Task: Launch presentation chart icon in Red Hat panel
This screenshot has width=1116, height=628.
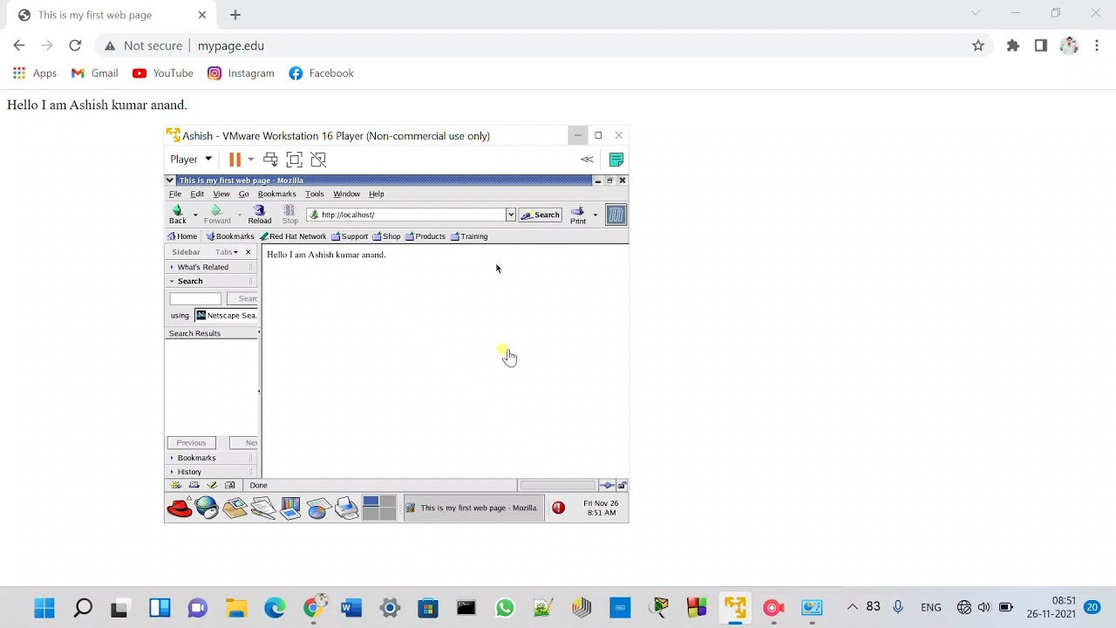Action: pyautogui.click(x=290, y=508)
